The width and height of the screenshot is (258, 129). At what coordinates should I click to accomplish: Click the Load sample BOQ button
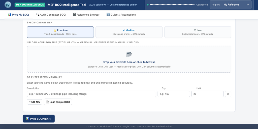tap(58, 102)
